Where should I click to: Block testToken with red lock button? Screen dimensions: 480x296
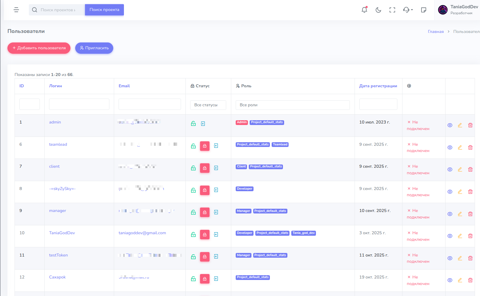pos(205,257)
